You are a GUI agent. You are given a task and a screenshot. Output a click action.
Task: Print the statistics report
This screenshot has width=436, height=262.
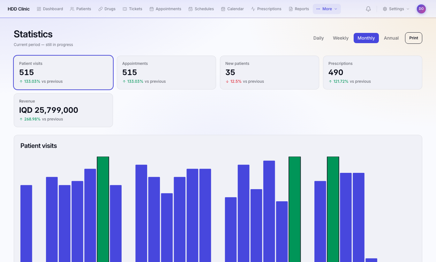(414, 38)
